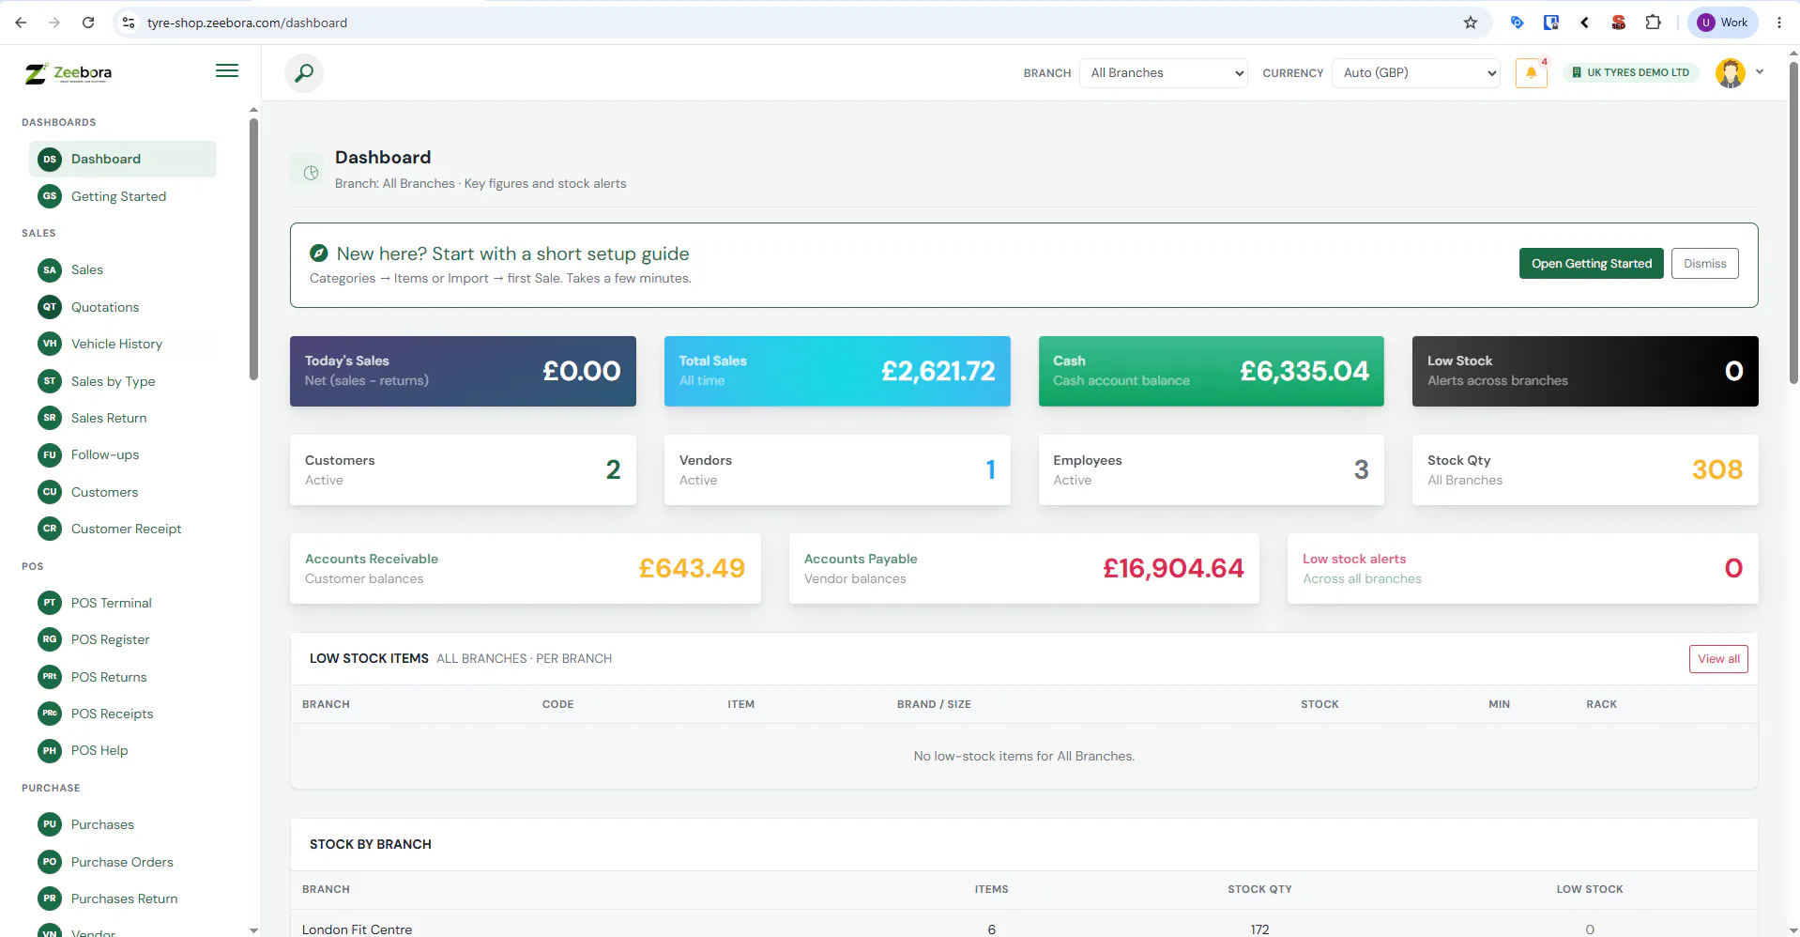This screenshot has height=937, width=1800.
Task: Open the user avatar profile picture
Action: coord(1730,73)
